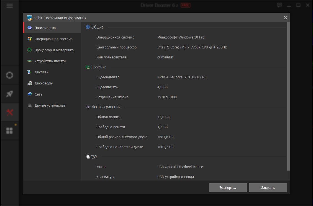The image size is (313, 206).
Task: Click the Повсеместно pie chart icon
Action: [30, 28]
